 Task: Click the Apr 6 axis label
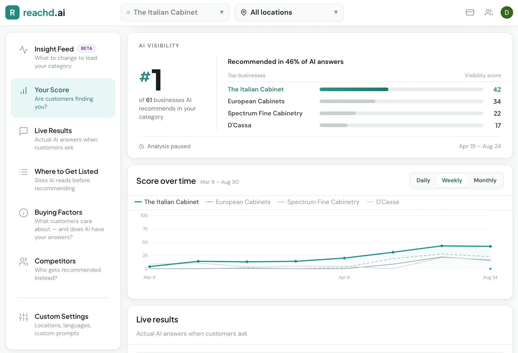[344, 277]
